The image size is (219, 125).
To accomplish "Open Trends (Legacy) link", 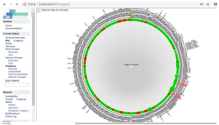I will 21,99.
